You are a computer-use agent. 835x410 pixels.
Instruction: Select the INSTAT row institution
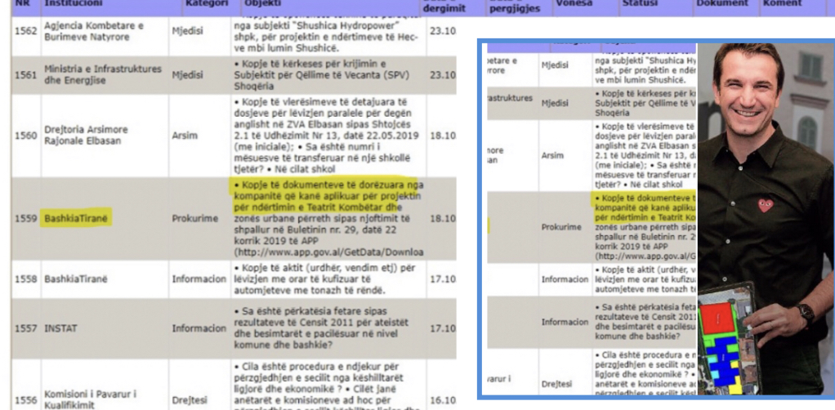(x=60, y=328)
